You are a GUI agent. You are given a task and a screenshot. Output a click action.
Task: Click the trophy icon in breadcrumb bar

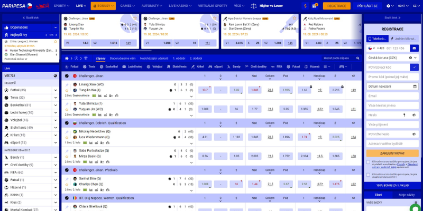click(x=86, y=58)
